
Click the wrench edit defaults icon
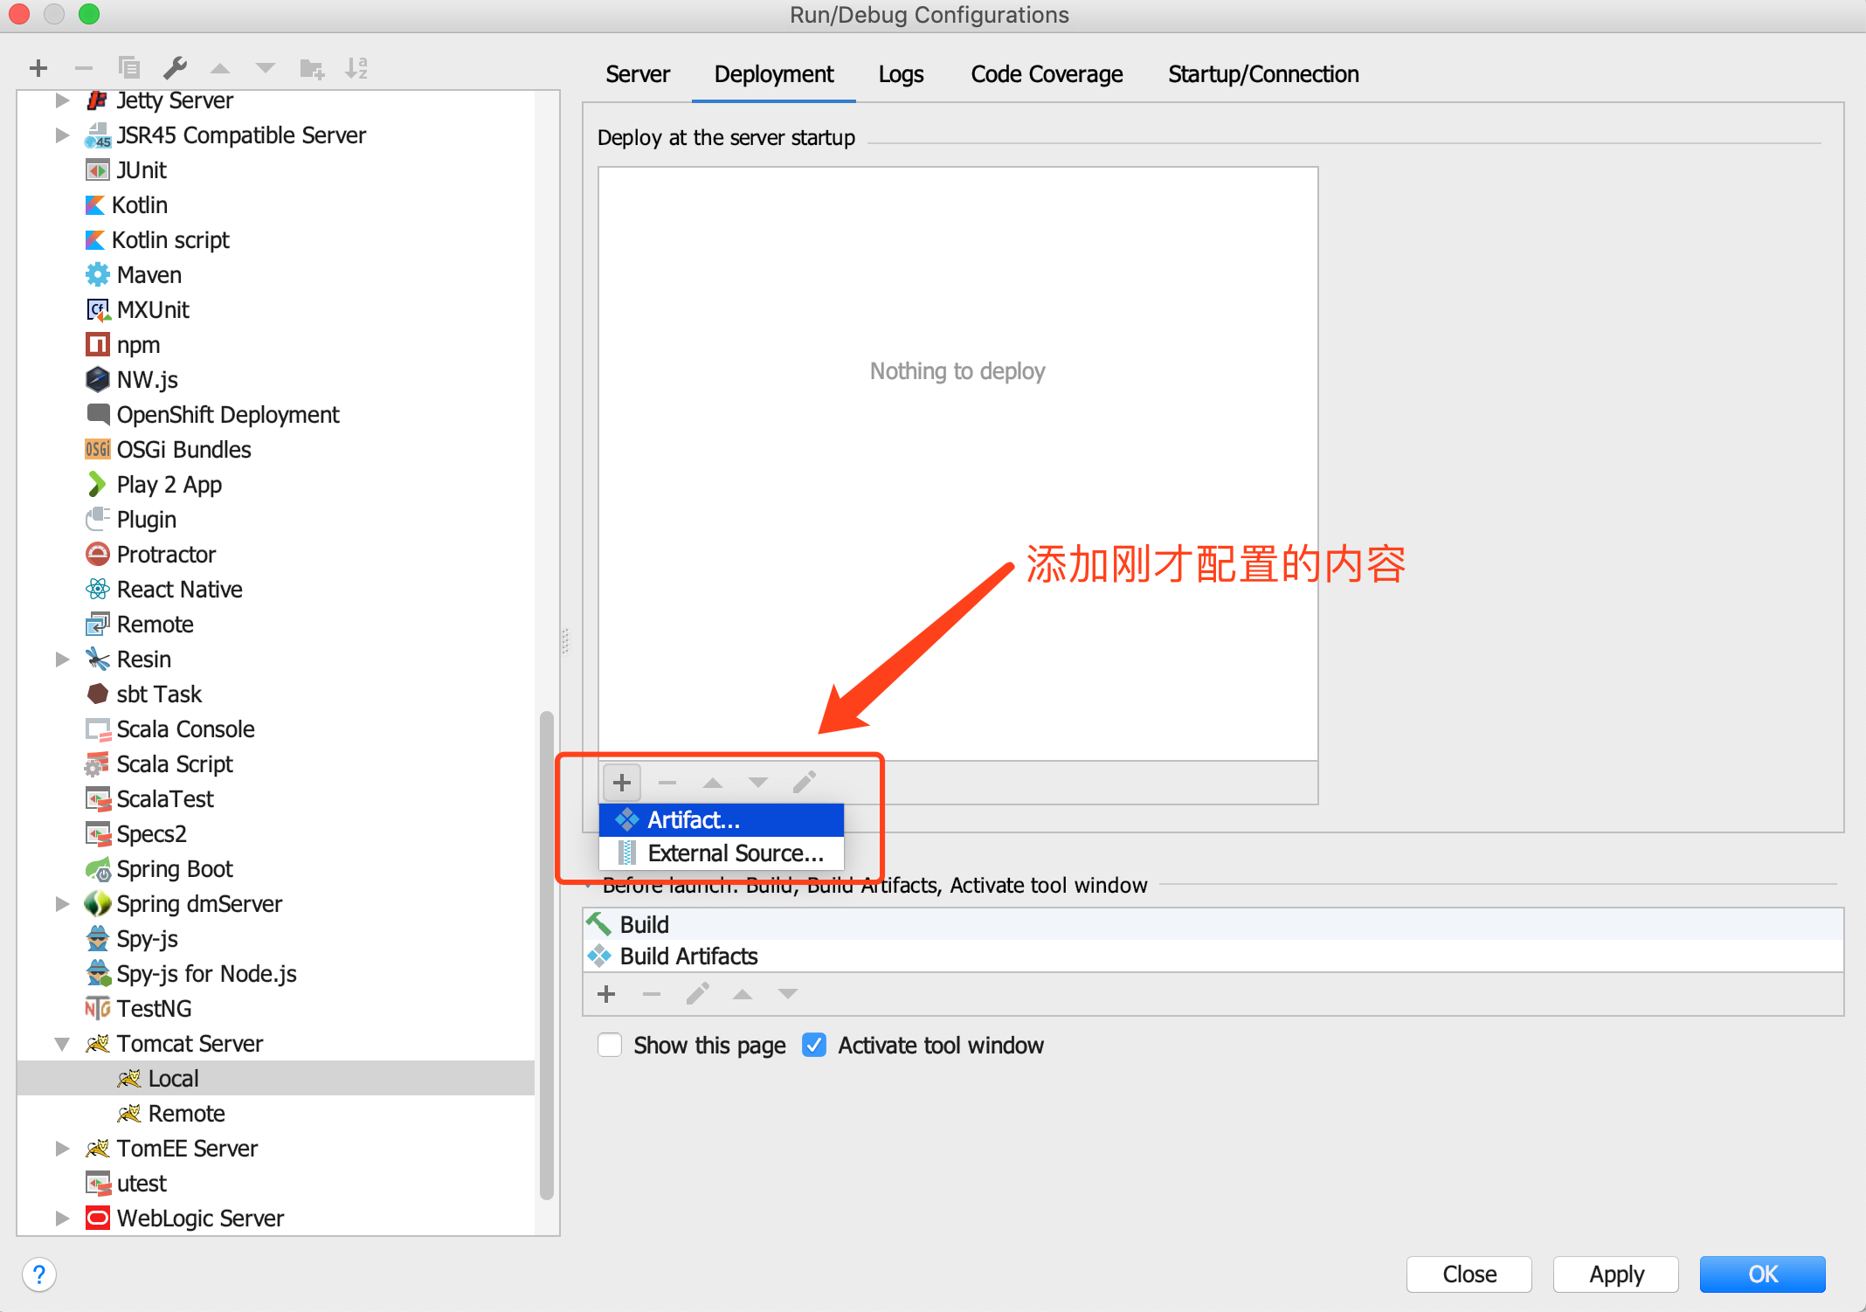pyautogui.click(x=175, y=68)
